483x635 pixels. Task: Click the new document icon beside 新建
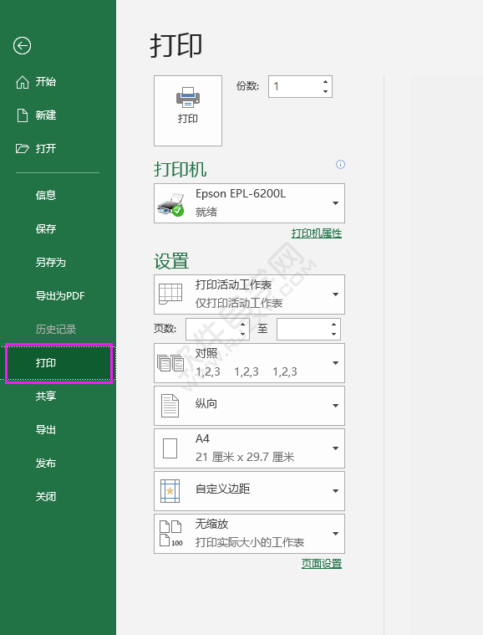(x=23, y=115)
